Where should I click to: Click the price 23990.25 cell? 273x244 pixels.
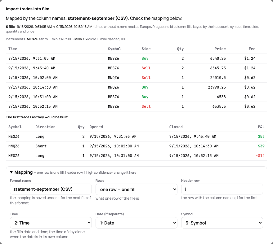217,87
